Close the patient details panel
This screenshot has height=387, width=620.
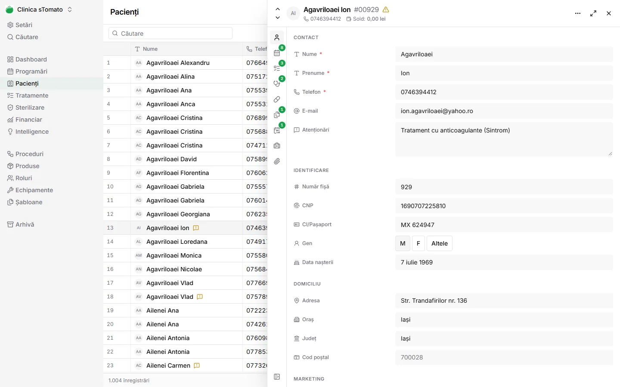pyautogui.click(x=609, y=13)
